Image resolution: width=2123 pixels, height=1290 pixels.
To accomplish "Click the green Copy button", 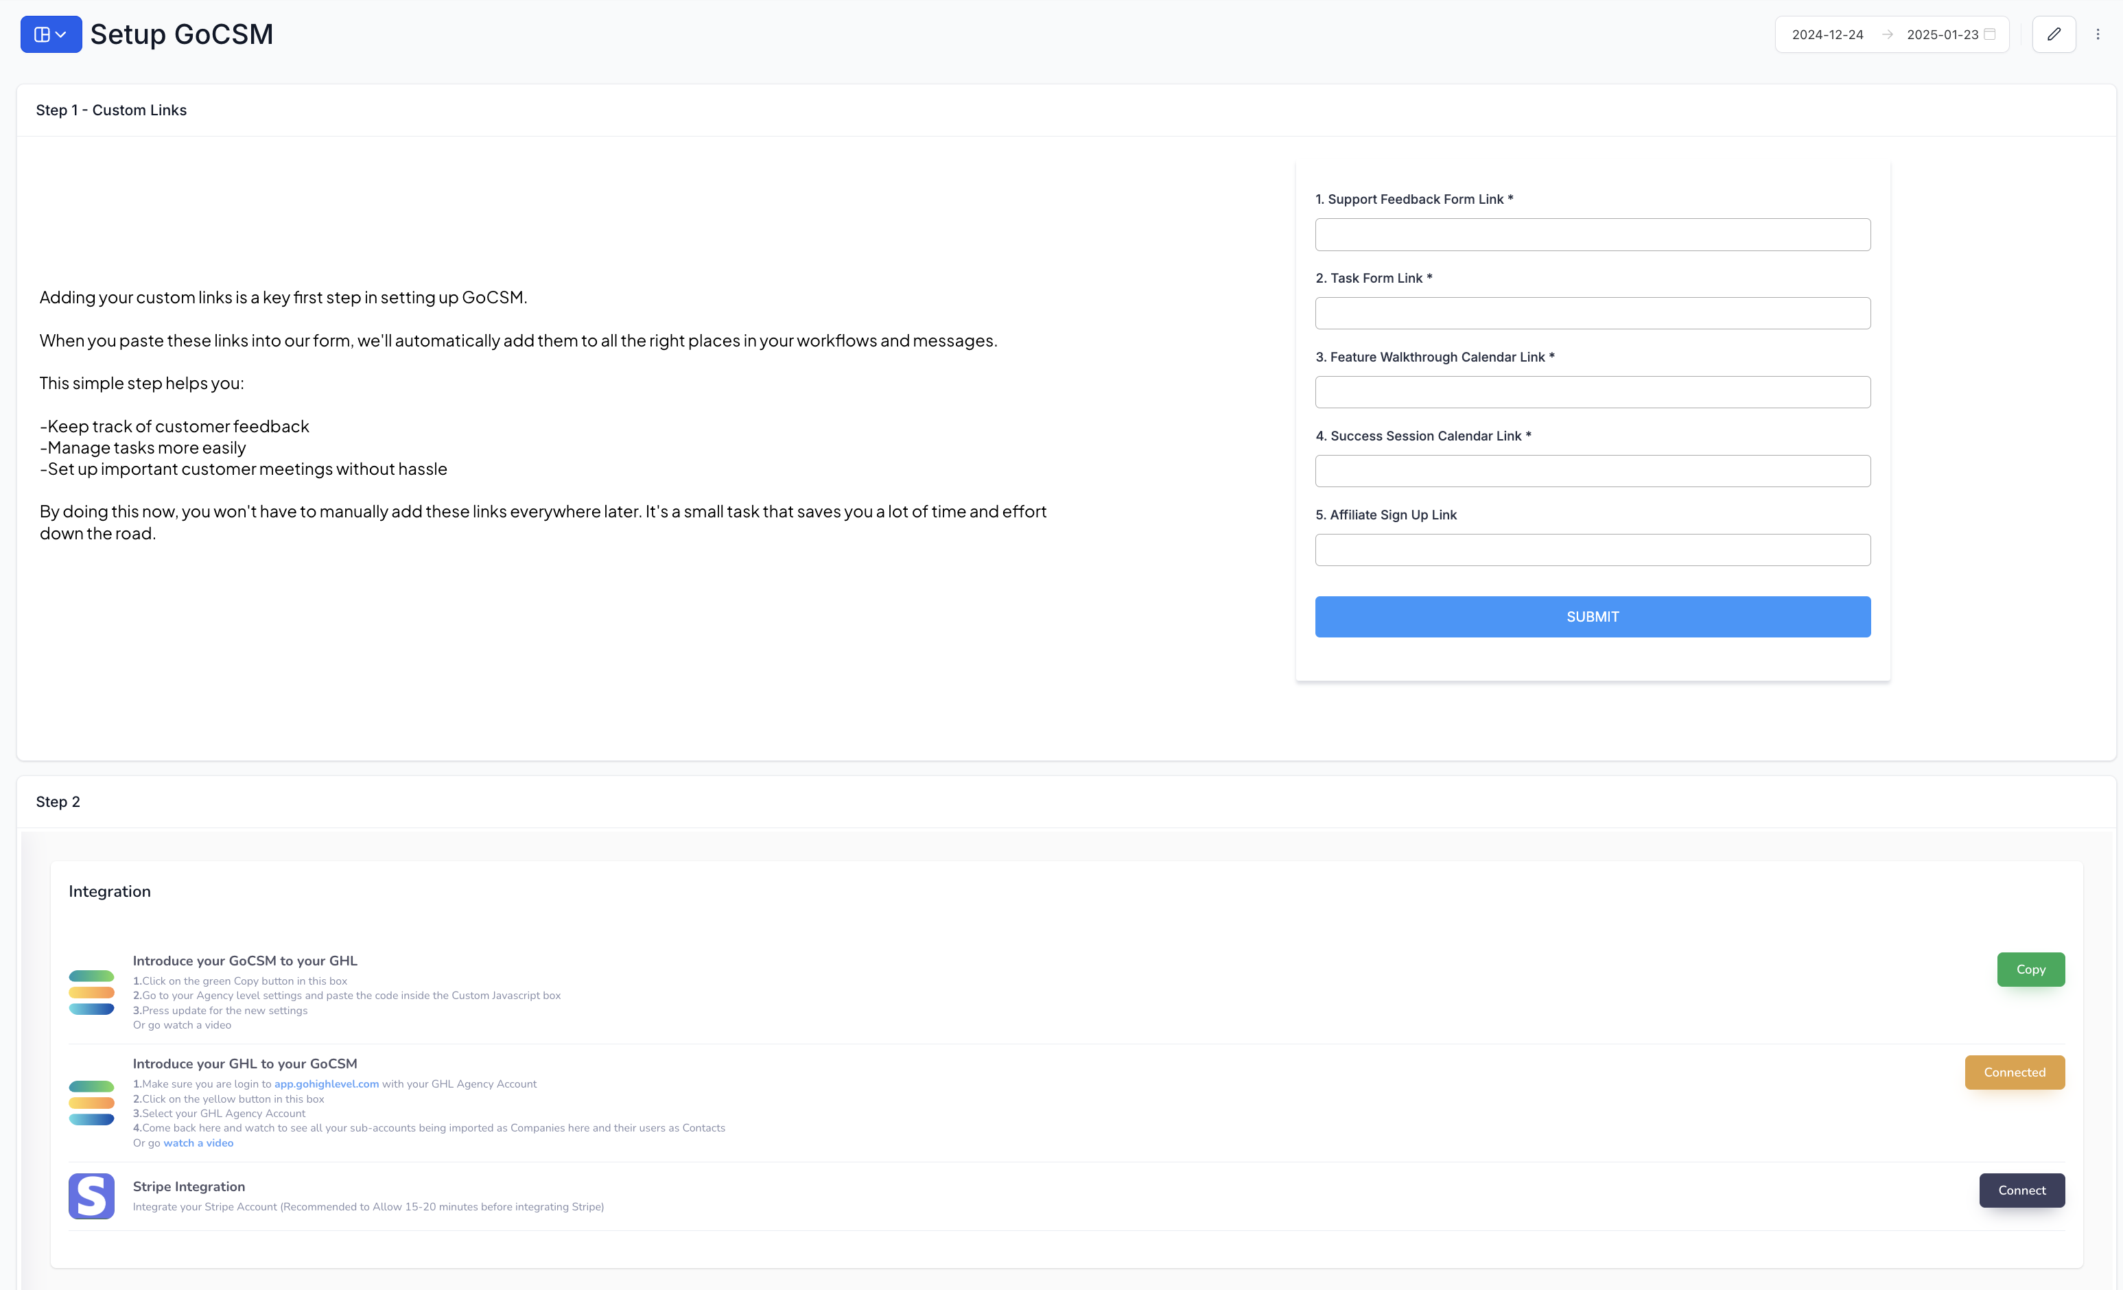I will [2030, 970].
